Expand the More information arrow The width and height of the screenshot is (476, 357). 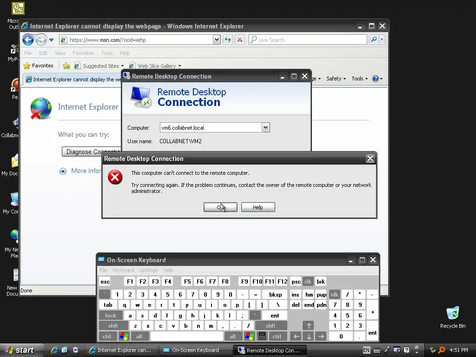pos(63,171)
